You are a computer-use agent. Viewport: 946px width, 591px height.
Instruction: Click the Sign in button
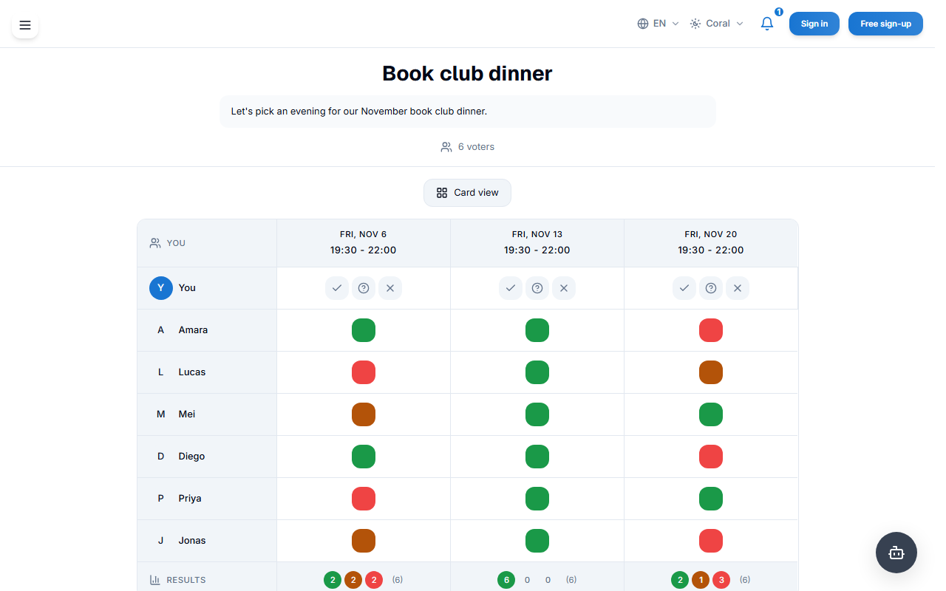(x=814, y=24)
